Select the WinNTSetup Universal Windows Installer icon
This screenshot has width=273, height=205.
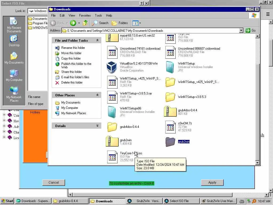170,67
